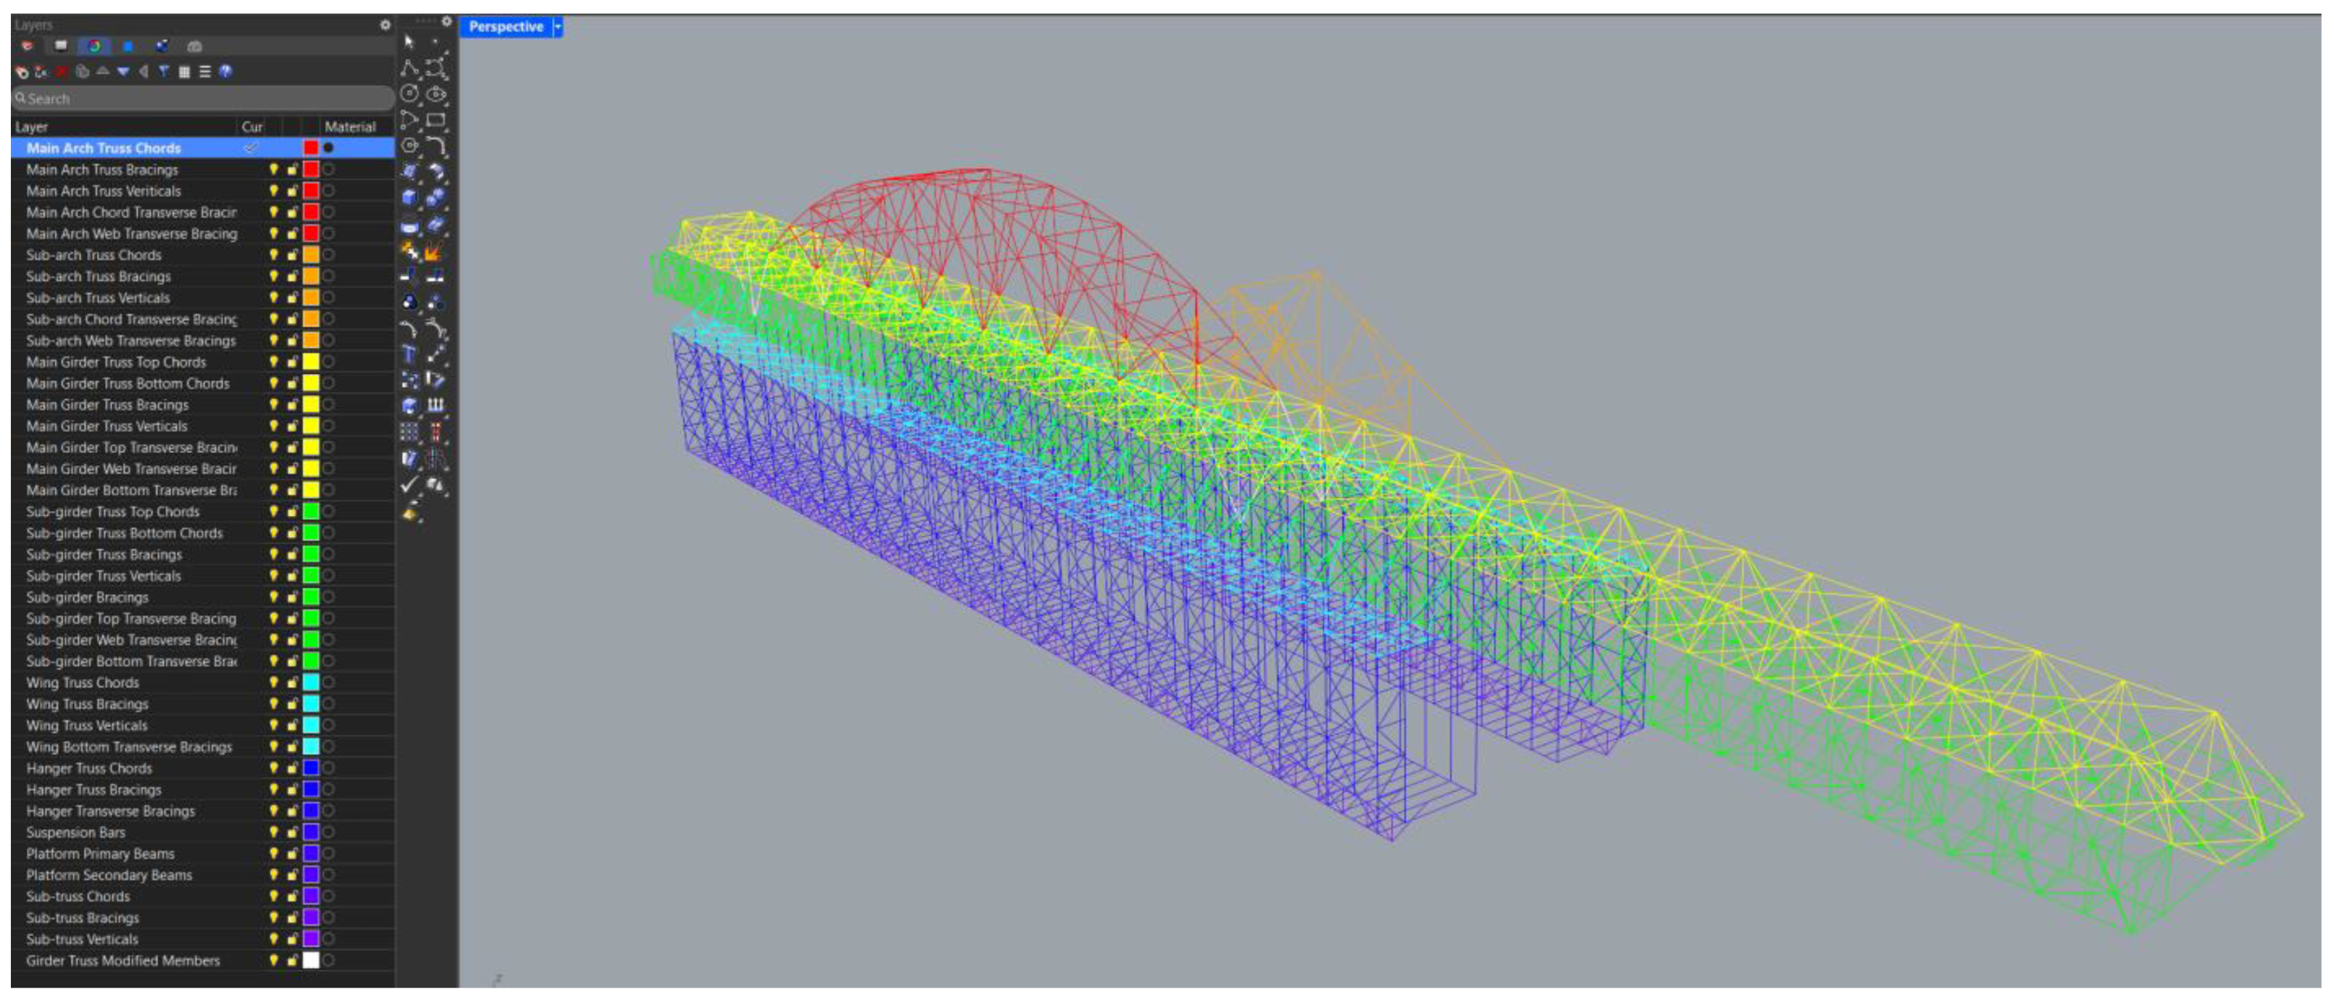Screen dimensions: 2334x1000
Task: Toggle visibility of Wing Truss Chords layer
Action: 272,683
